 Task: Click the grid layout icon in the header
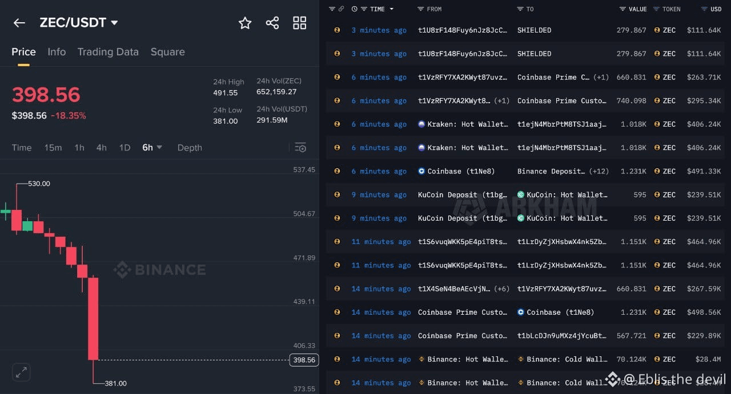[299, 23]
